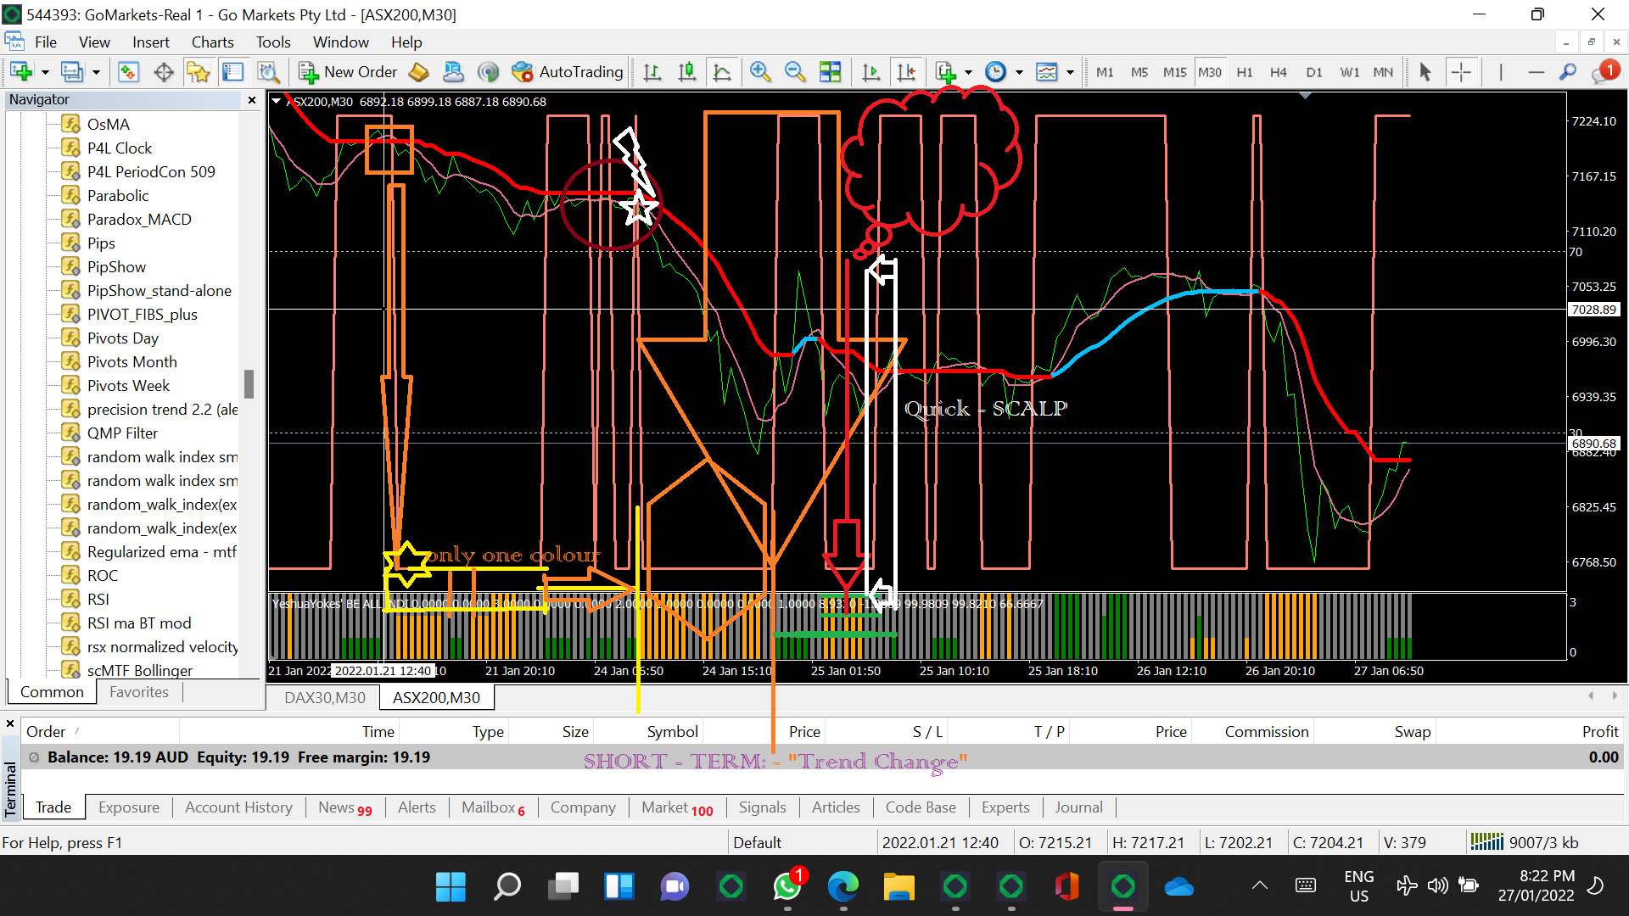
Task: Zoom in on the chart
Action: [x=760, y=72]
